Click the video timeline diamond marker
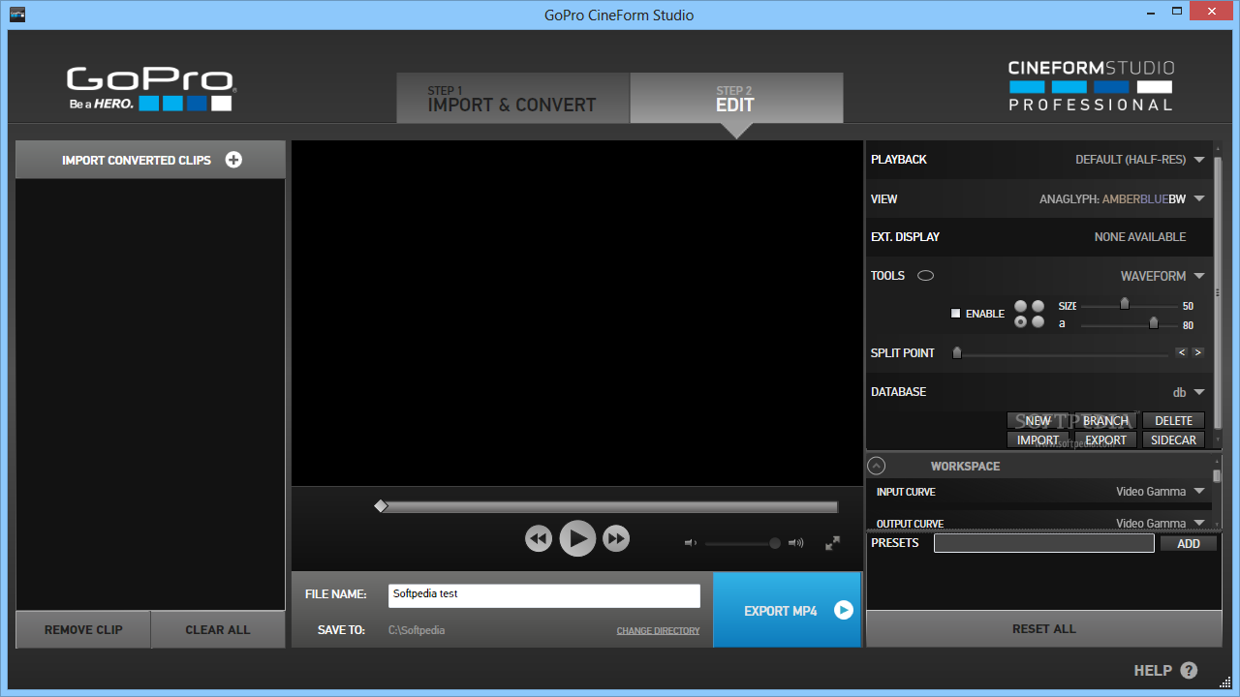 [381, 506]
